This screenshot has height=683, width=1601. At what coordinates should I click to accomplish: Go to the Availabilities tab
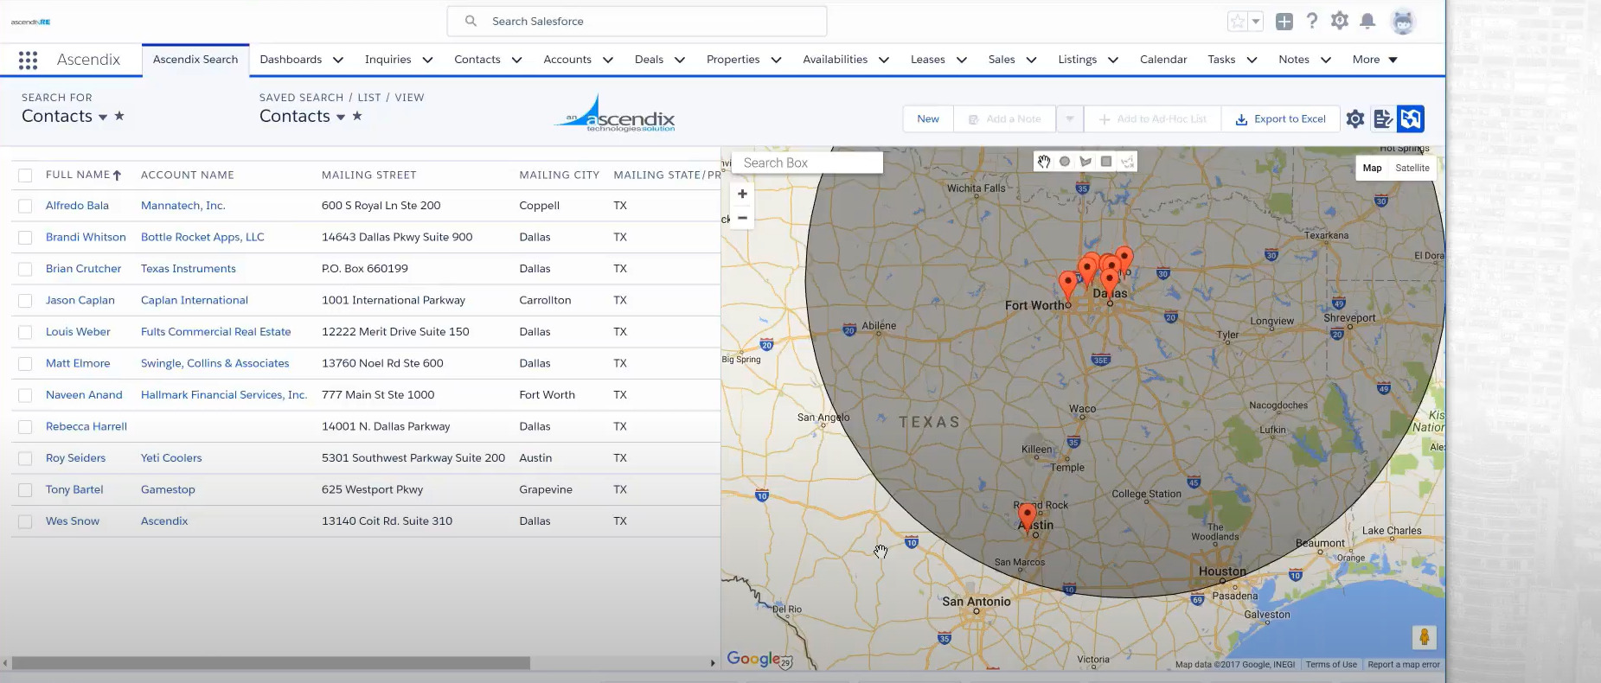(835, 60)
